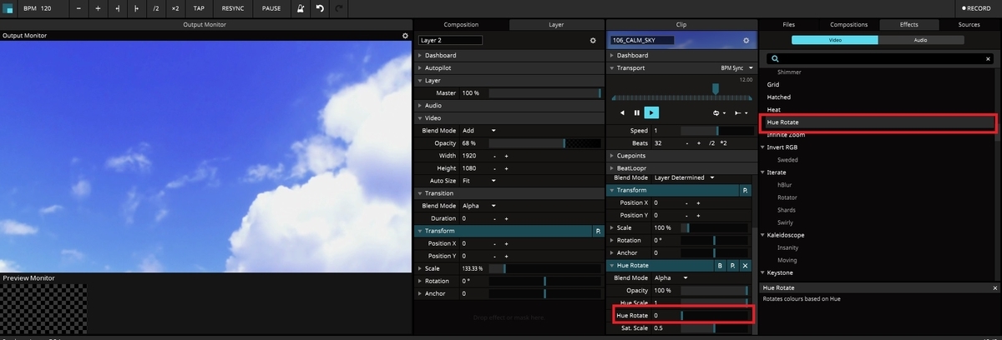Open layer Auto Size Fit dropdown

[479, 181]
